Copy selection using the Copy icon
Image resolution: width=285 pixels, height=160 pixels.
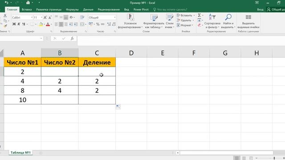(5, 21)
